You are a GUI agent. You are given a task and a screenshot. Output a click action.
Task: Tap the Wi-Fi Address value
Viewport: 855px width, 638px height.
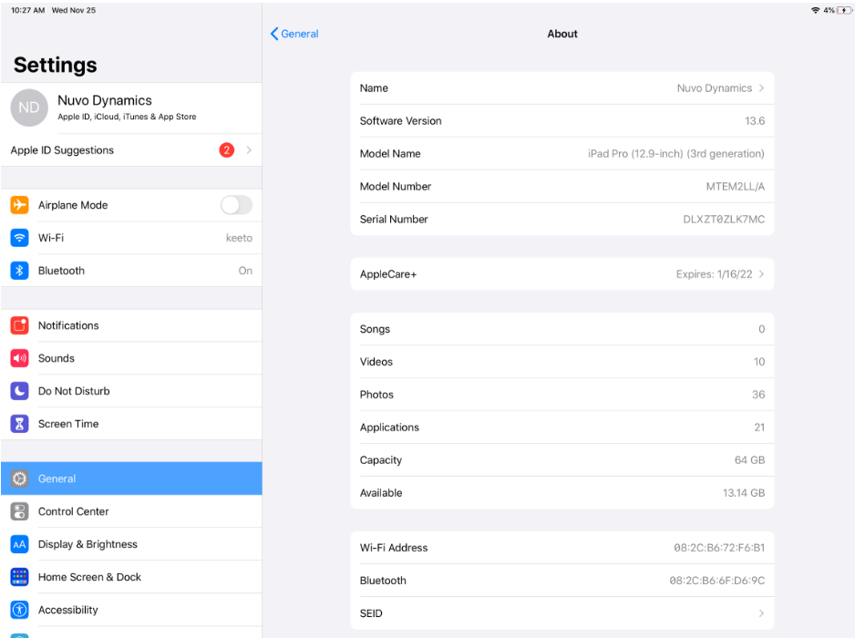click(719, 548)
